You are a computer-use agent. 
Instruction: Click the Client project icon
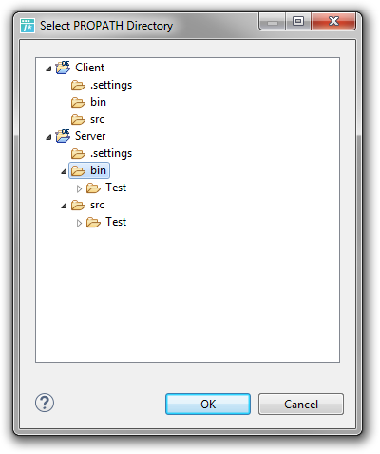(x=63, y=68)
